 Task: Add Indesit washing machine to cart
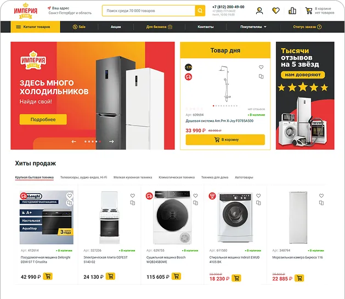(236, 278)
